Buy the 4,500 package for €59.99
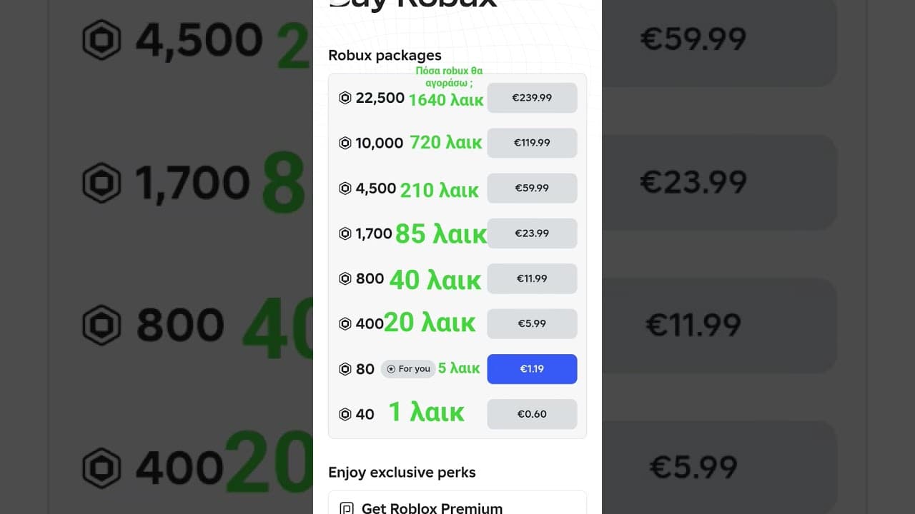 click(532, 188)
